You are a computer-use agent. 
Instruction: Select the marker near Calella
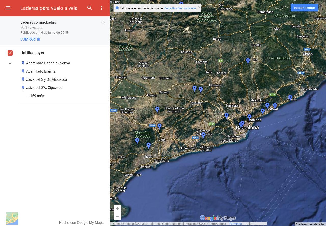click(290, 98)
